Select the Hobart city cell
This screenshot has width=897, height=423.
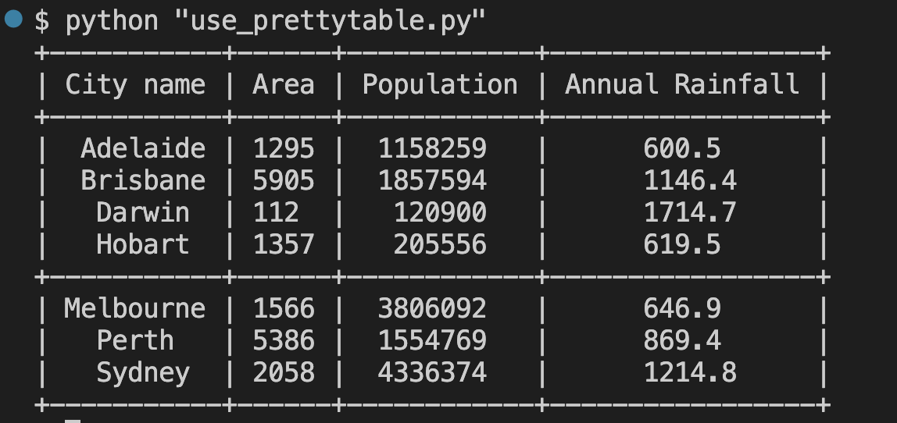(143, 244)
